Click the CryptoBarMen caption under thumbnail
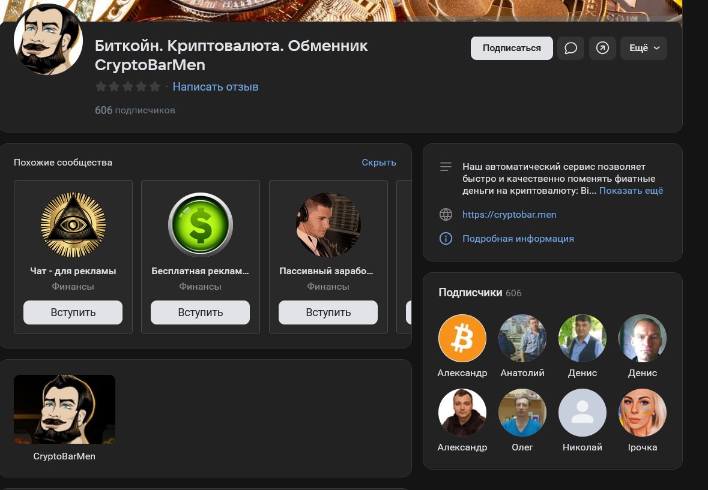708x490 pixels. click(x=65, y=456)
